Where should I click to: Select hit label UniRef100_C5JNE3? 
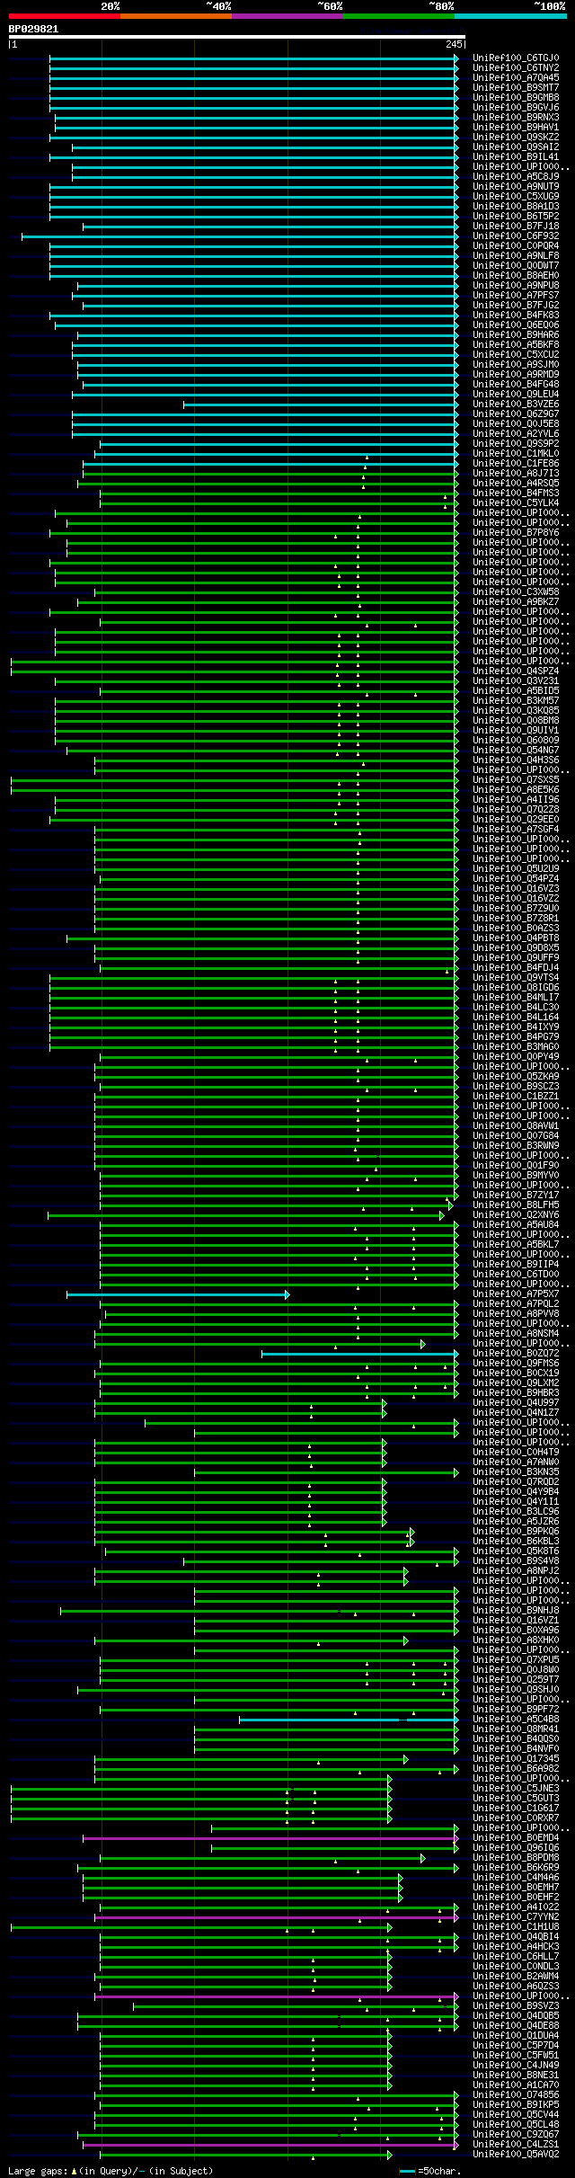tap(516, 1789)
